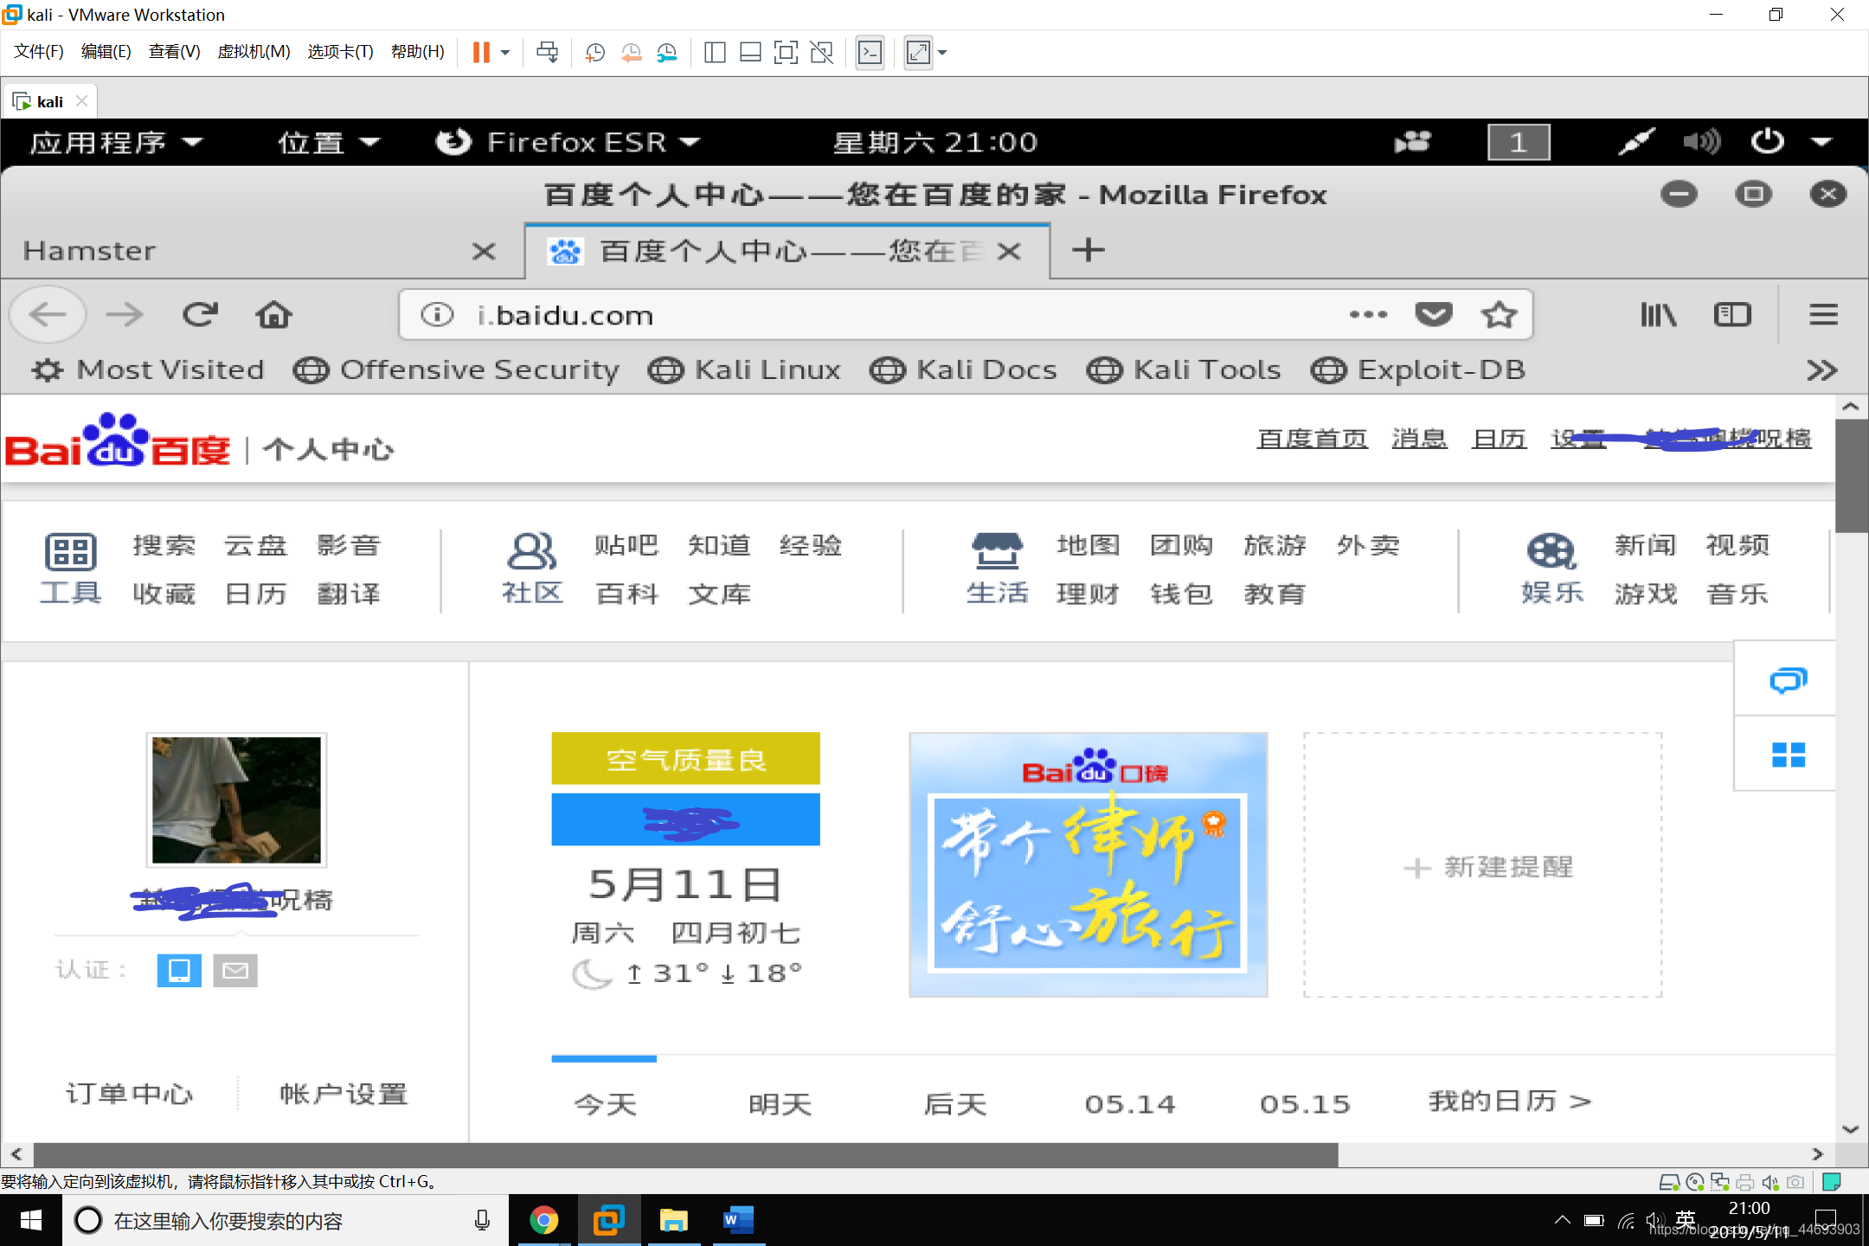
Task: Click Send Ctrl+Alt+Del icon in VMware toolbar
Action: 547,53
